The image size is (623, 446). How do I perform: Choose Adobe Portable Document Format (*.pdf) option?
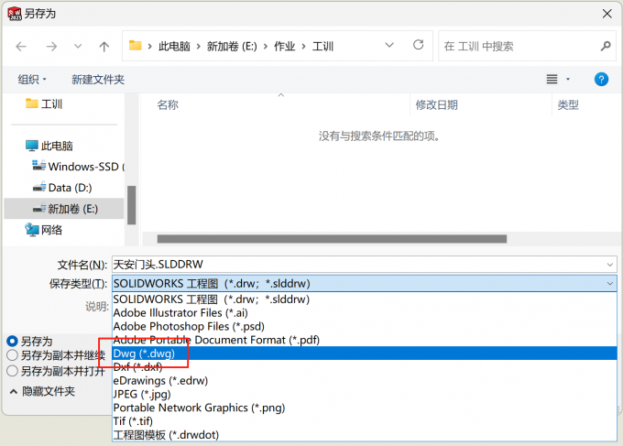pyautogui.click(x=365, y=340)
